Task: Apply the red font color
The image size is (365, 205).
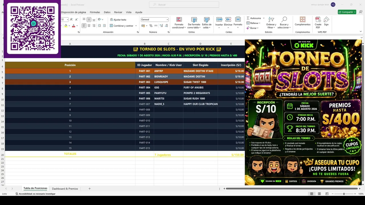Action: point(73,26)
